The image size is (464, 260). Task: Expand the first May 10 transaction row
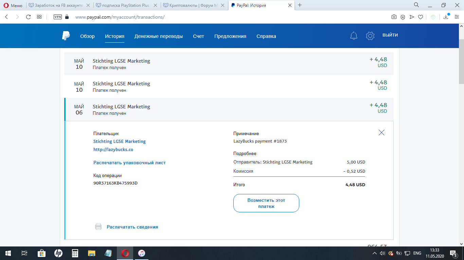click(229, 64)
